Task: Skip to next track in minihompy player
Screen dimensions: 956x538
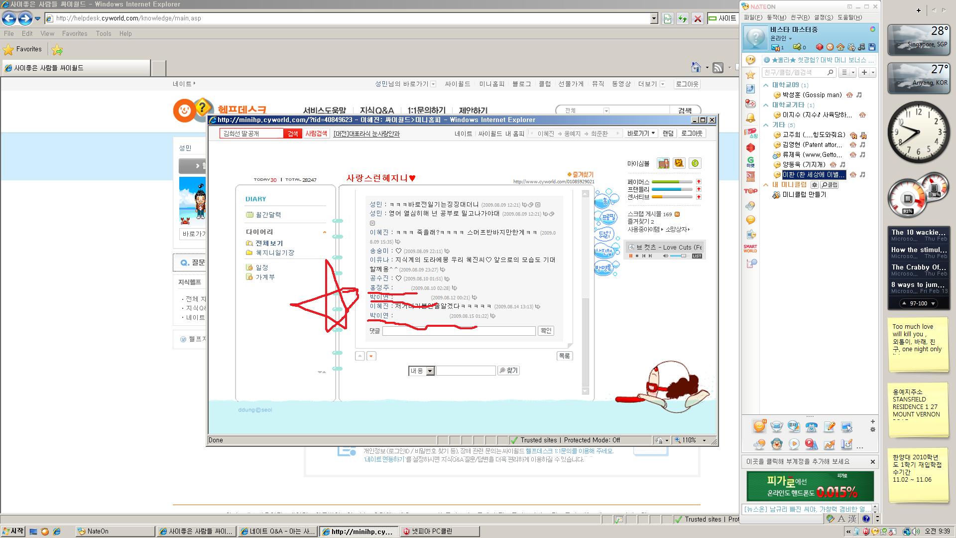Action: point(650,256)
